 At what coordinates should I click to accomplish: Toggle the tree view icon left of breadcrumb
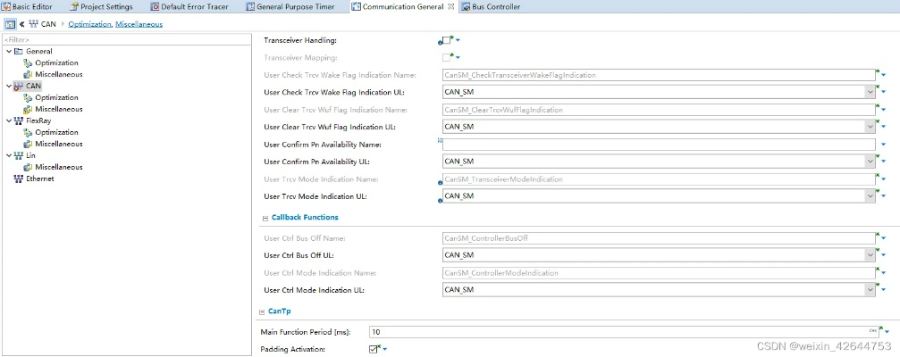pyautogui.click(x=9, y=24)
